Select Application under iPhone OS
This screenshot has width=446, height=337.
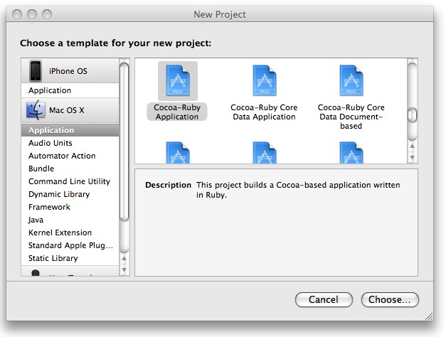50,90
